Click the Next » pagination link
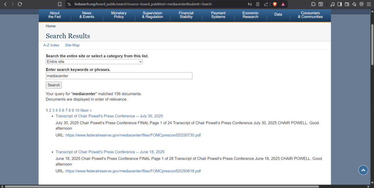The image size is (374, 188). (86, 110)
